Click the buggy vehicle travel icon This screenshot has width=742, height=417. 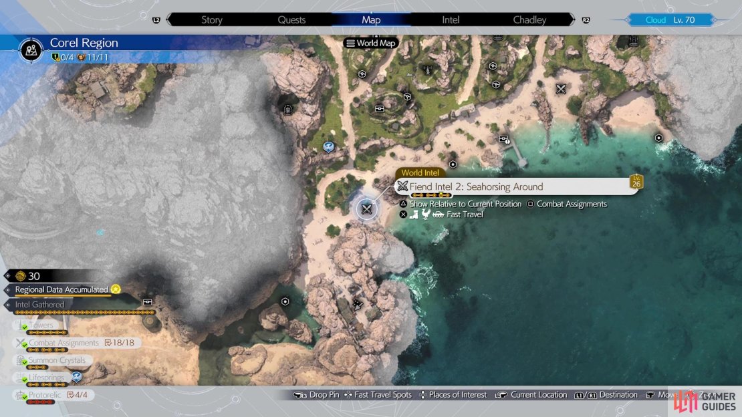pyautogui.click(x=439, y=215)
